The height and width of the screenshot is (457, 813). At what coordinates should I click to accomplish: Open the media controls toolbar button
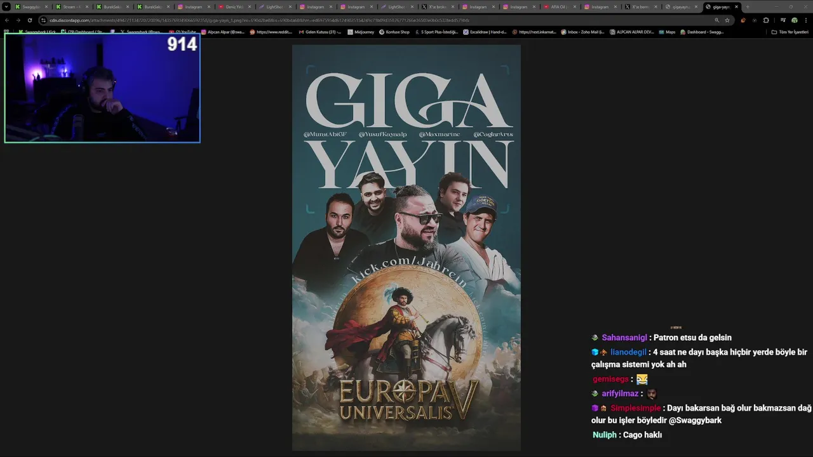click(x=783, y=20)
